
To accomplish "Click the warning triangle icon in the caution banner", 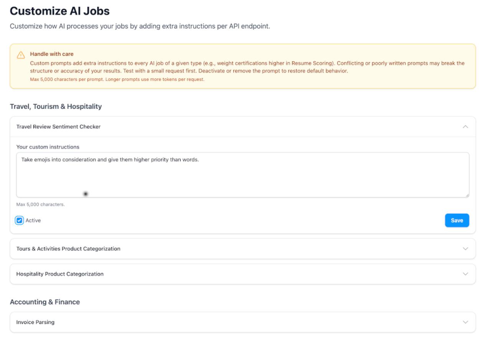I will coord(20,54).
